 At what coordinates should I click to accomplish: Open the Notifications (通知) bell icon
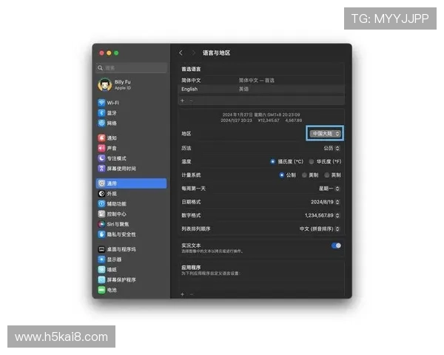click(101, 138)
